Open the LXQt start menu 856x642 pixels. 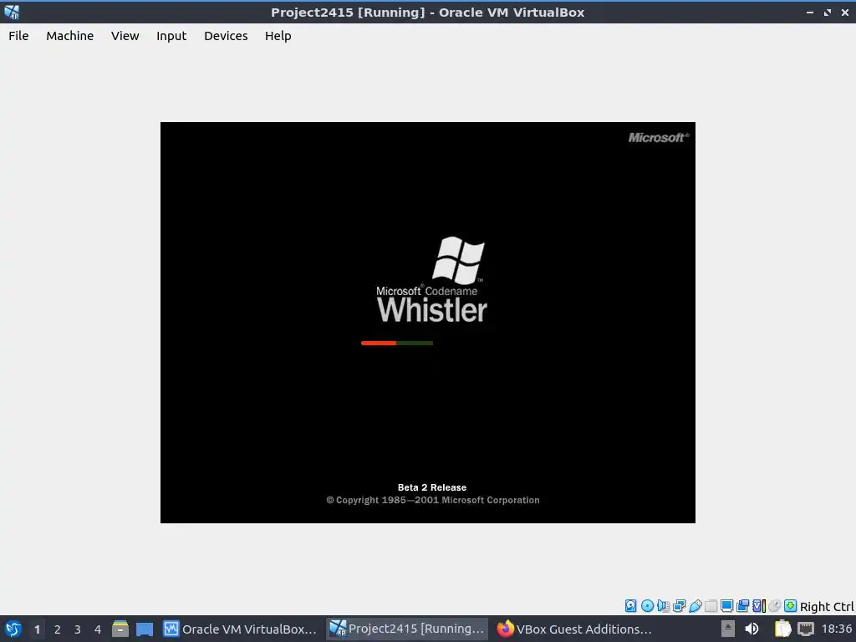pos(13,629)
